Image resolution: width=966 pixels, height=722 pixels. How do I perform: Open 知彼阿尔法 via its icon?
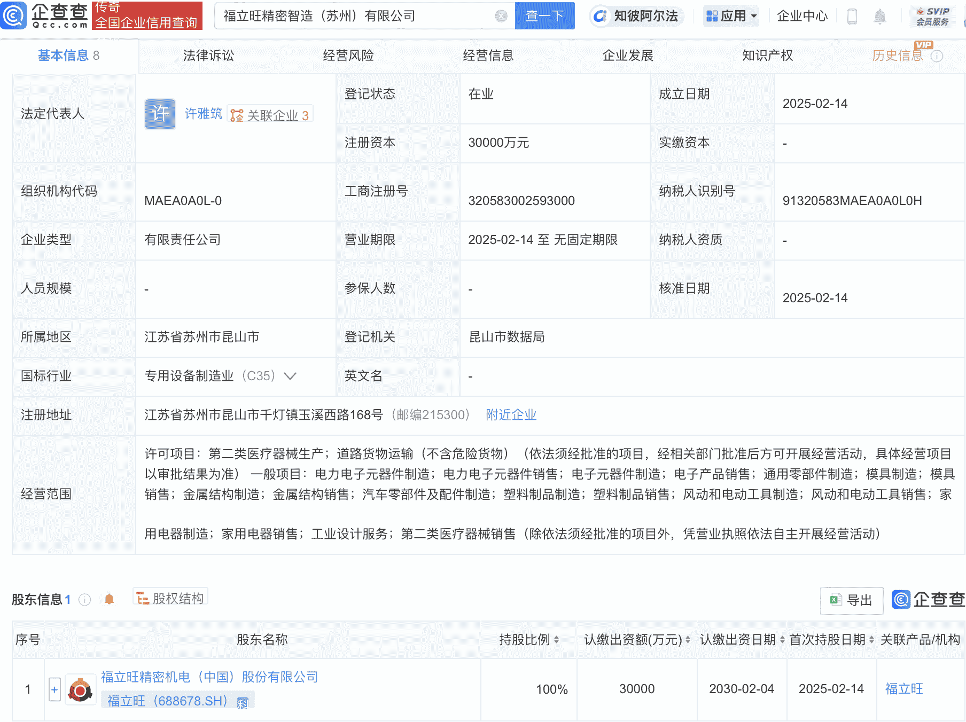[600, 16]
